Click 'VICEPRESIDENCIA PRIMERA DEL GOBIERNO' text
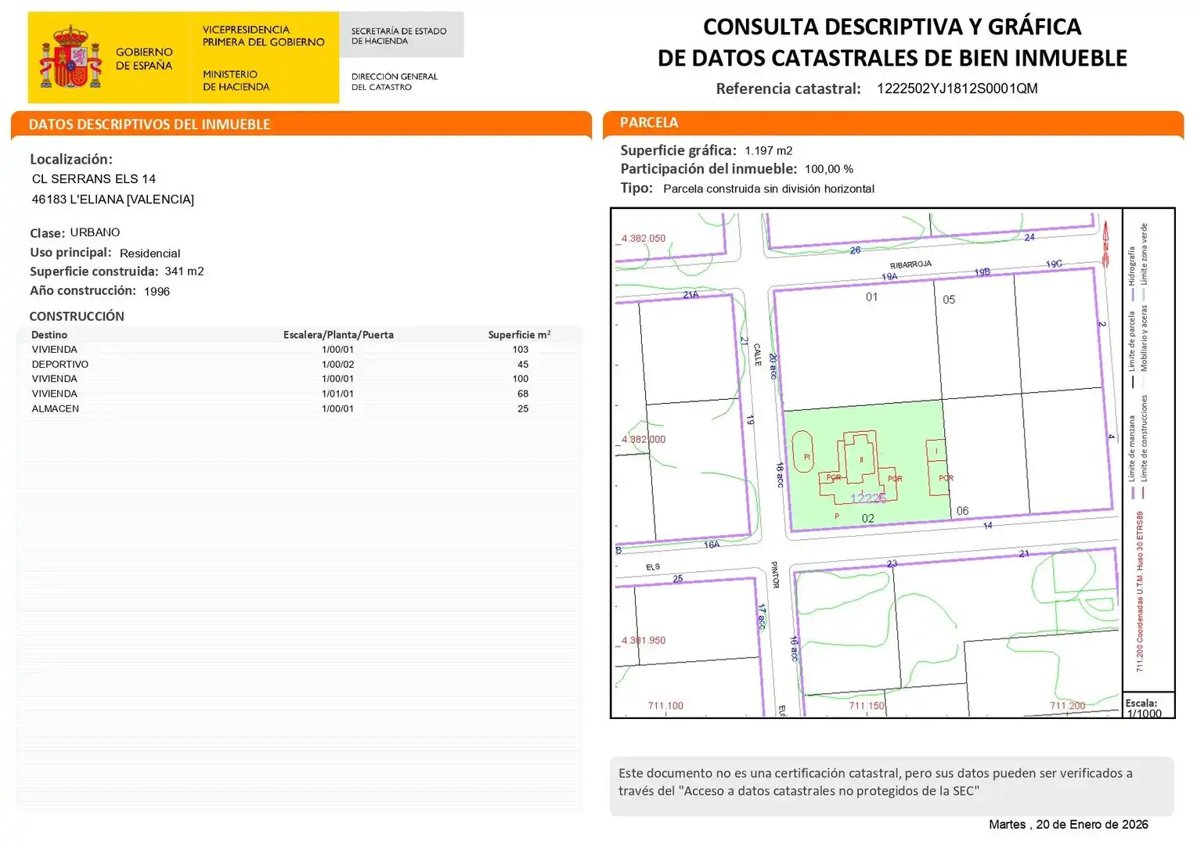 (263, 36)
